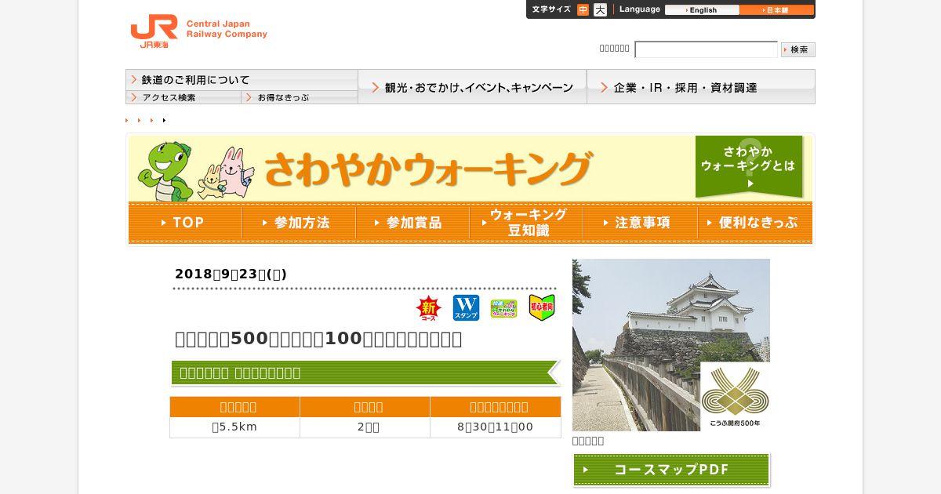Click the 初心者向 beginner mark icon

point(542,307)
